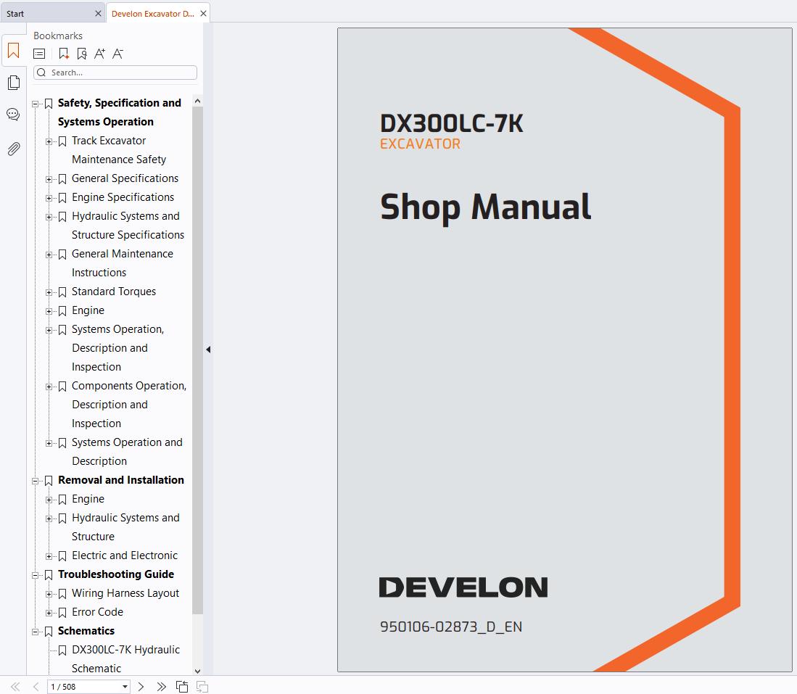Click the Shop Manual cover page
797x694 pixels.
tap(565, 350)
